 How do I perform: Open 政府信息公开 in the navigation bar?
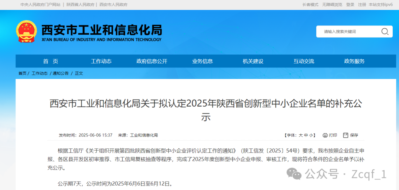152,61
